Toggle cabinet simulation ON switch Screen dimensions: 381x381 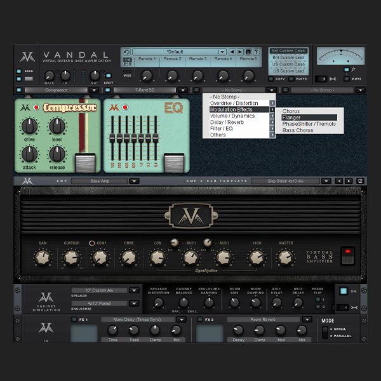coord(344,291)
